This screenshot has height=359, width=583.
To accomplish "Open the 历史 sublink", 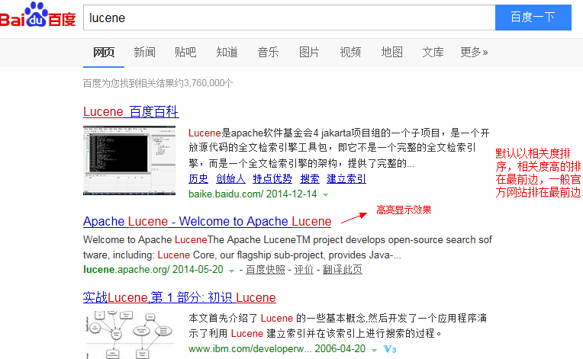I will coord(198,179).
